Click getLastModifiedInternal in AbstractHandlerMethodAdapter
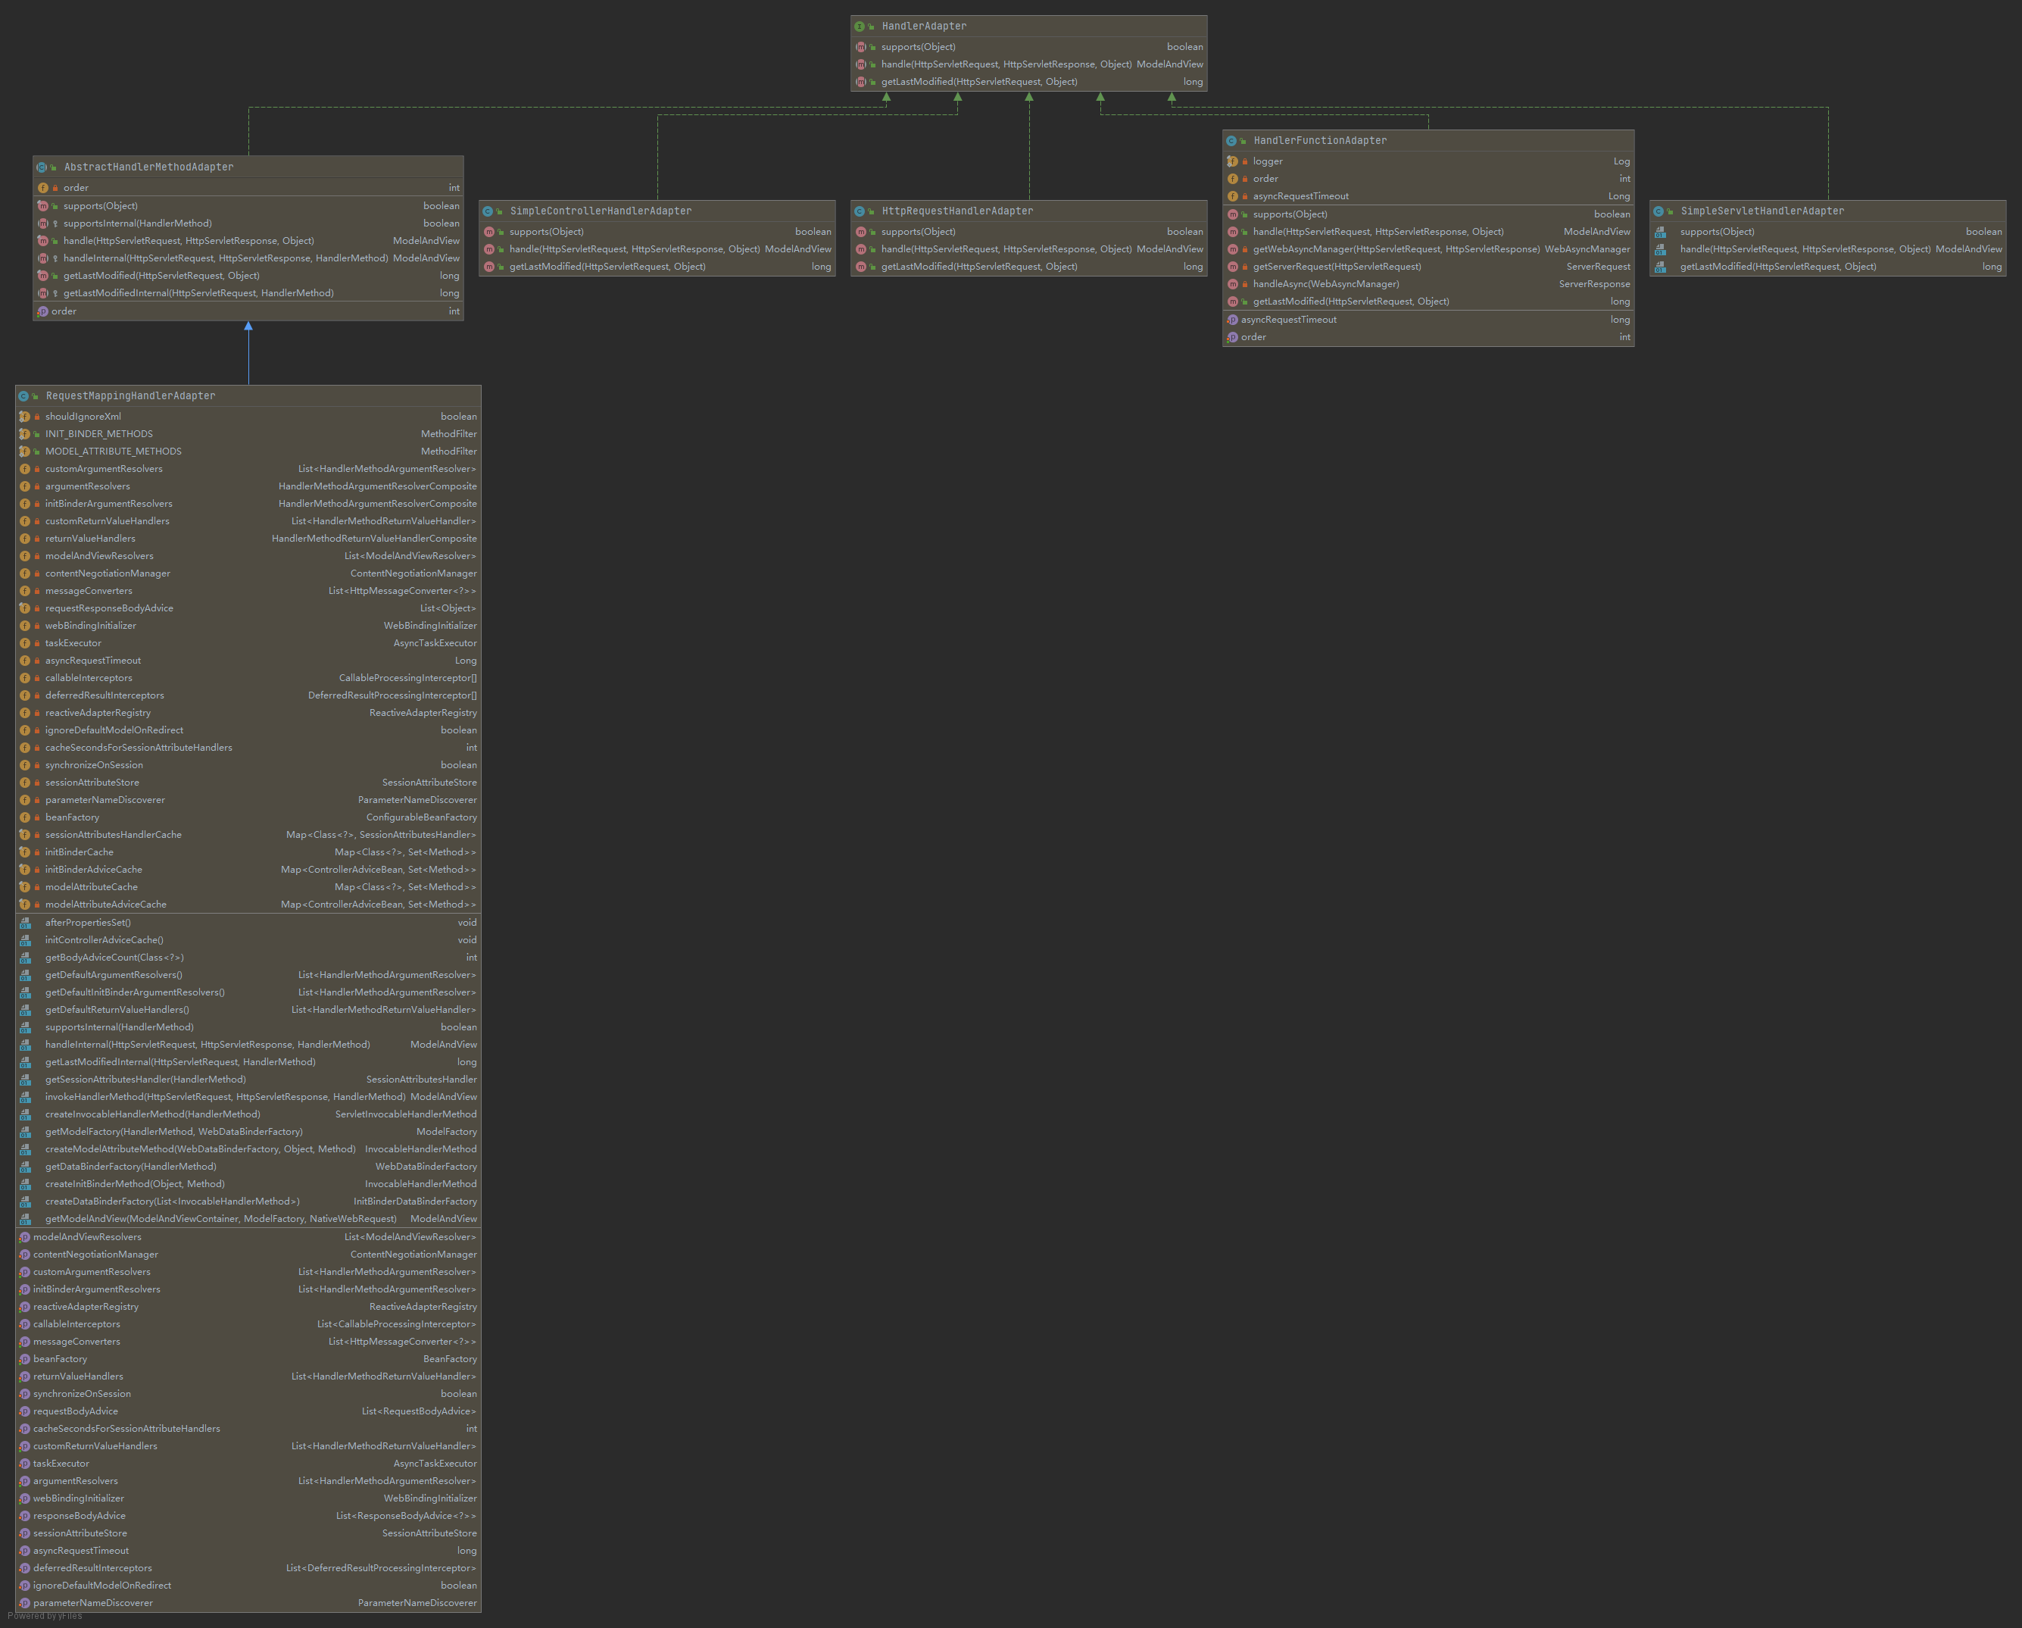 (248, 294)
